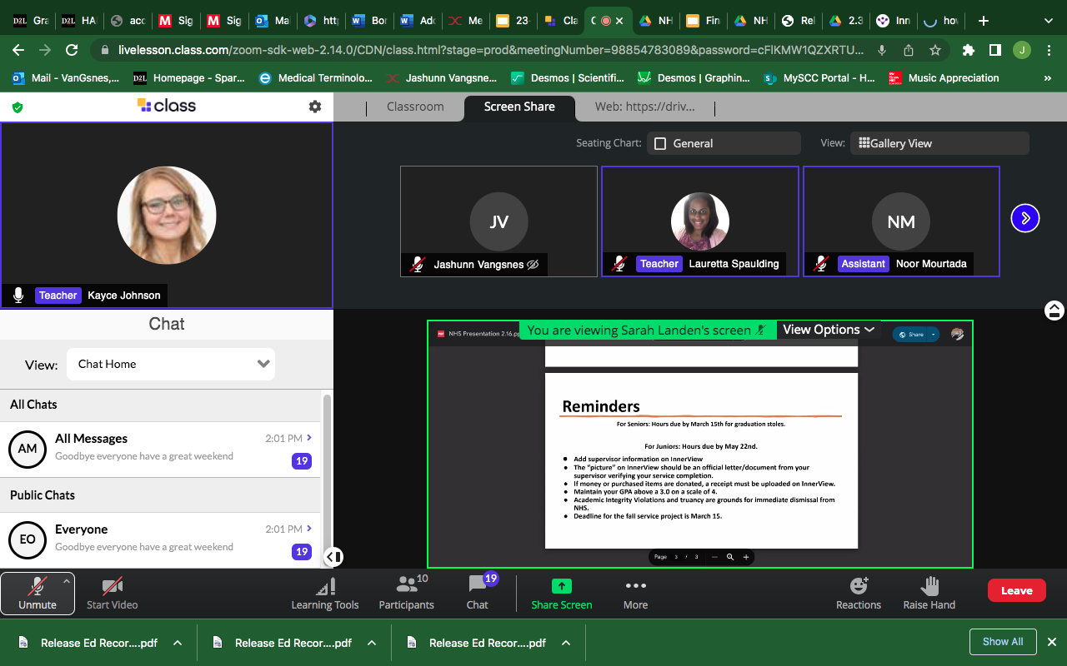Image resolution: width=1067 pixels, height=666 pixels.
Task: Open the Share button in shared presentation
Action: 916,334
